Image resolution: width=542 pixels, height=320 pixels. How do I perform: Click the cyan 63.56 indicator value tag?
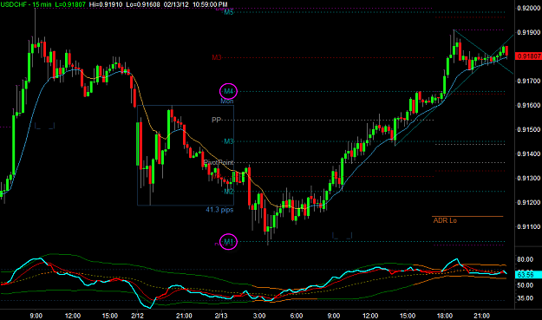[528, 275]
